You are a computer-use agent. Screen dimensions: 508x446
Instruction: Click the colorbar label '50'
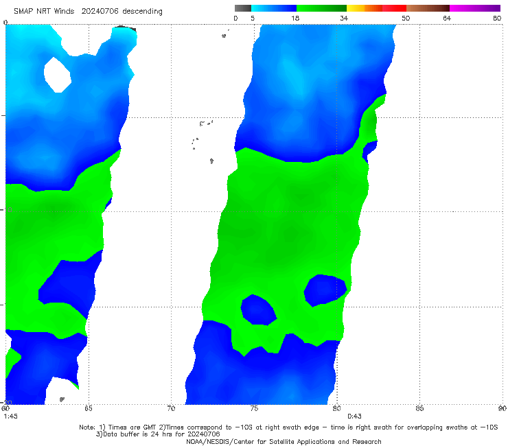point(406,18)
